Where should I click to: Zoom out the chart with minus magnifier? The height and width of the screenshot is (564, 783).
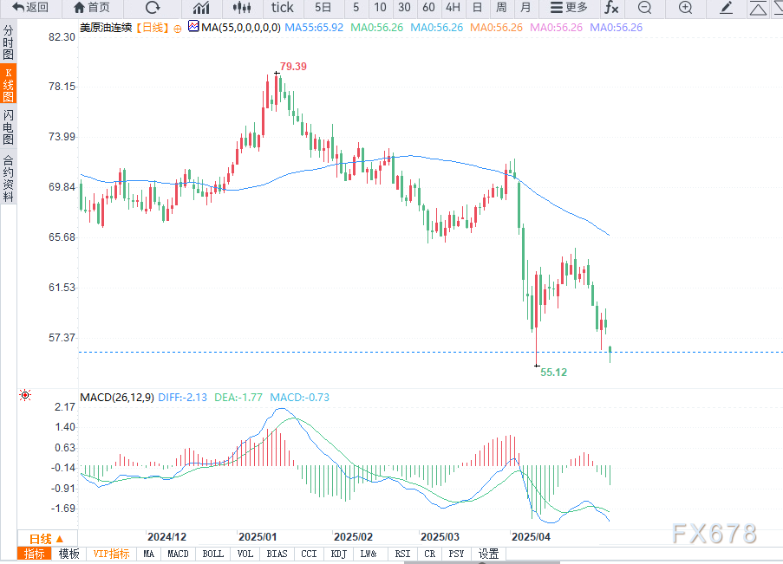[644, 8]
